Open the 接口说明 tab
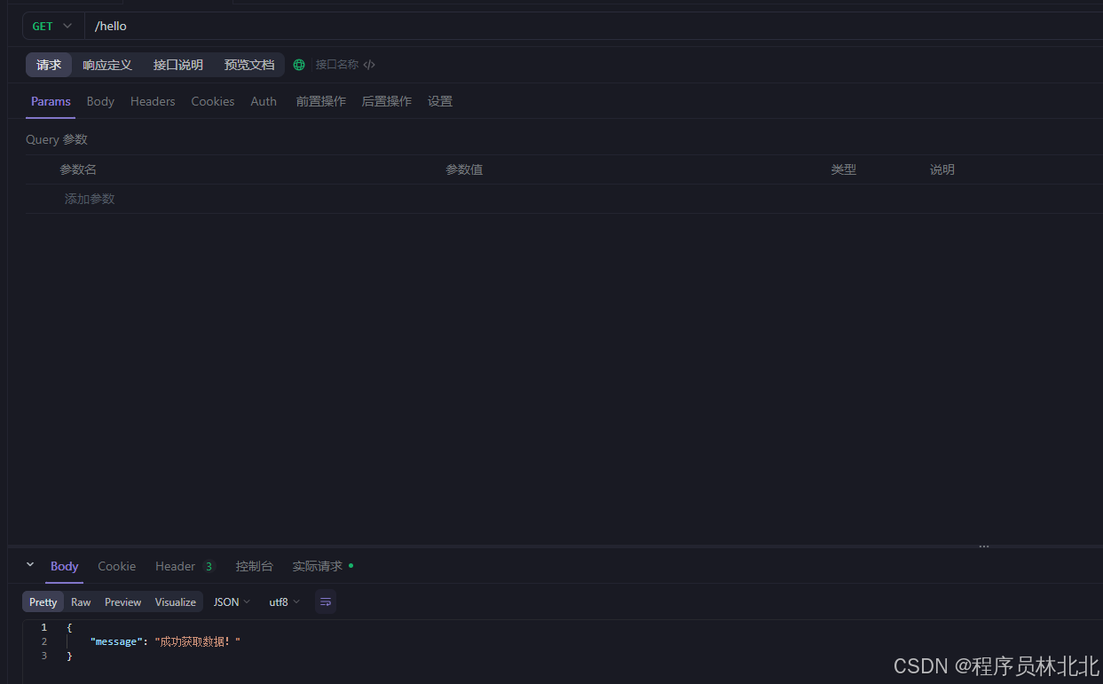The width and height of the screenshot is (1103, 684). pos(178,65)
